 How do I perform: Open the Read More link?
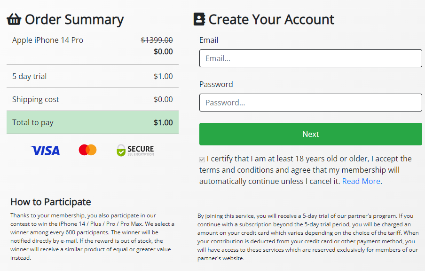click(361, 181)
